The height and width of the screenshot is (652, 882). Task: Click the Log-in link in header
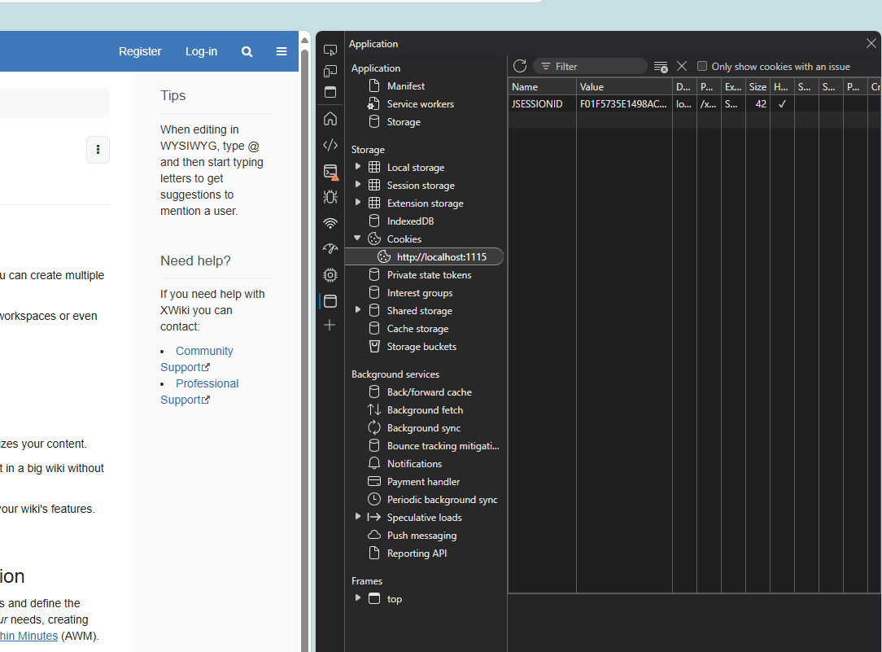[x=201, y=51]
